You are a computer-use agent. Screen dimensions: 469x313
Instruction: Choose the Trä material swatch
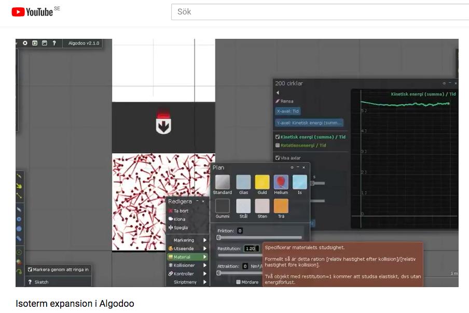point(281,206)
